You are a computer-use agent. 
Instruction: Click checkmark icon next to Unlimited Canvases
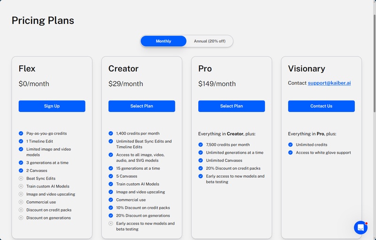(x=201, y=160)
